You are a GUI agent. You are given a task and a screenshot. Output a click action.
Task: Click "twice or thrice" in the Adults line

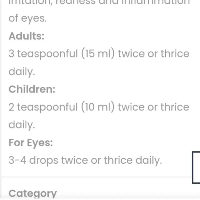pyautogui.click(x=153, y=54)
